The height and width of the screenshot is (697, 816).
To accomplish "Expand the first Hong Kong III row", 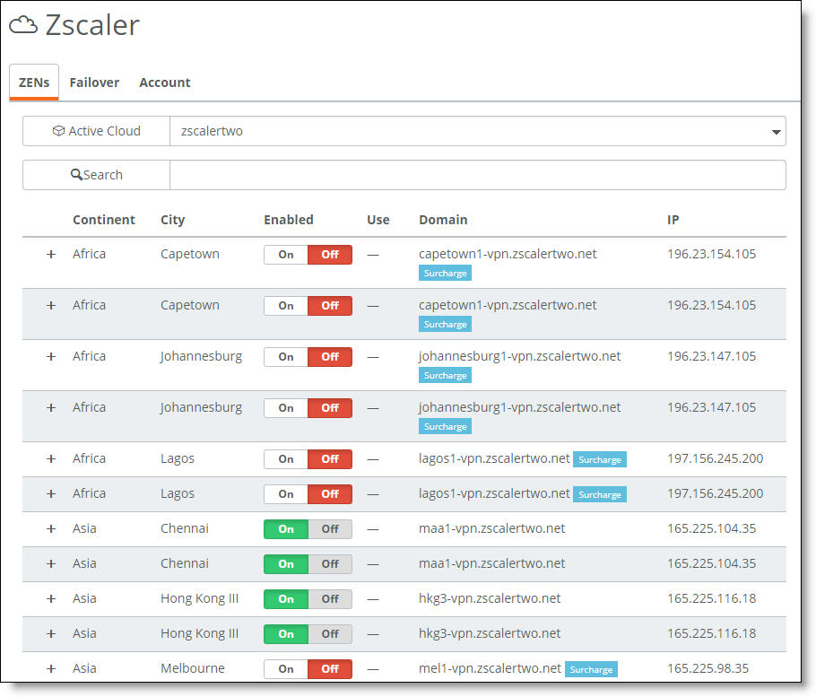I will pos(51,598).
